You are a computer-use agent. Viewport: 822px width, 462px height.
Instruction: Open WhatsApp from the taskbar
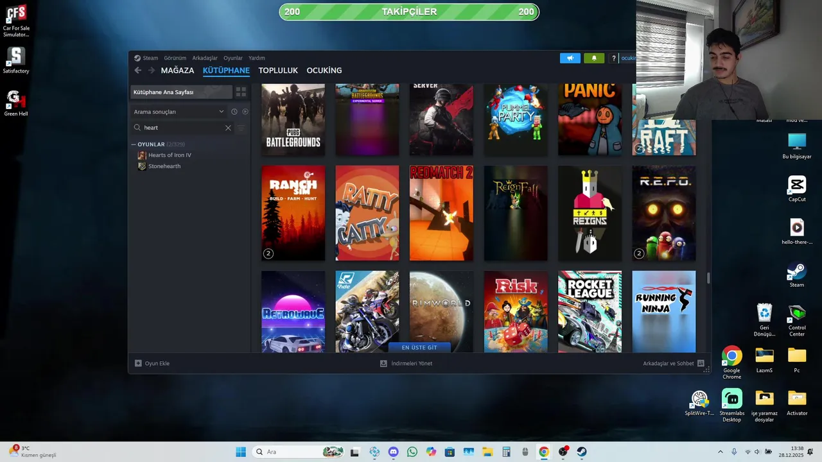click(412, 452)
